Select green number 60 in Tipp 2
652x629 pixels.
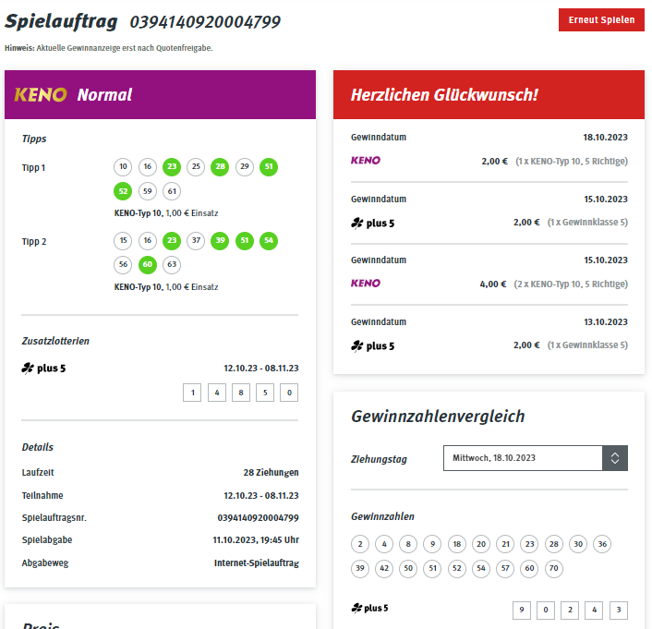pyautogui.click(x=147, y=264)
